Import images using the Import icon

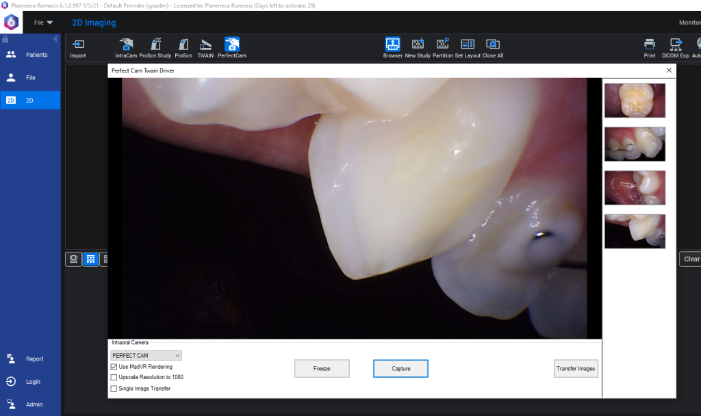(78, 45)
